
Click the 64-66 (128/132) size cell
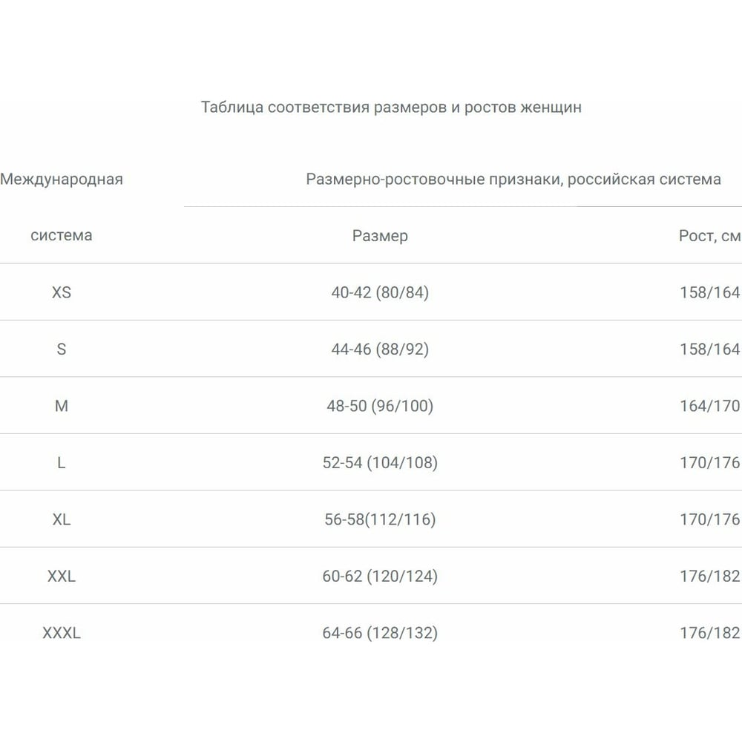pyautogui.click(x=380, y=633)
